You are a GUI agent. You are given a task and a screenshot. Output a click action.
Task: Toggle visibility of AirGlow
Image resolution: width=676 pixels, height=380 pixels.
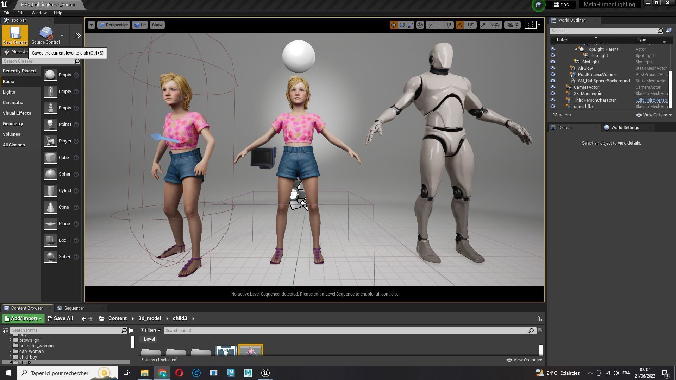point(553,68)
